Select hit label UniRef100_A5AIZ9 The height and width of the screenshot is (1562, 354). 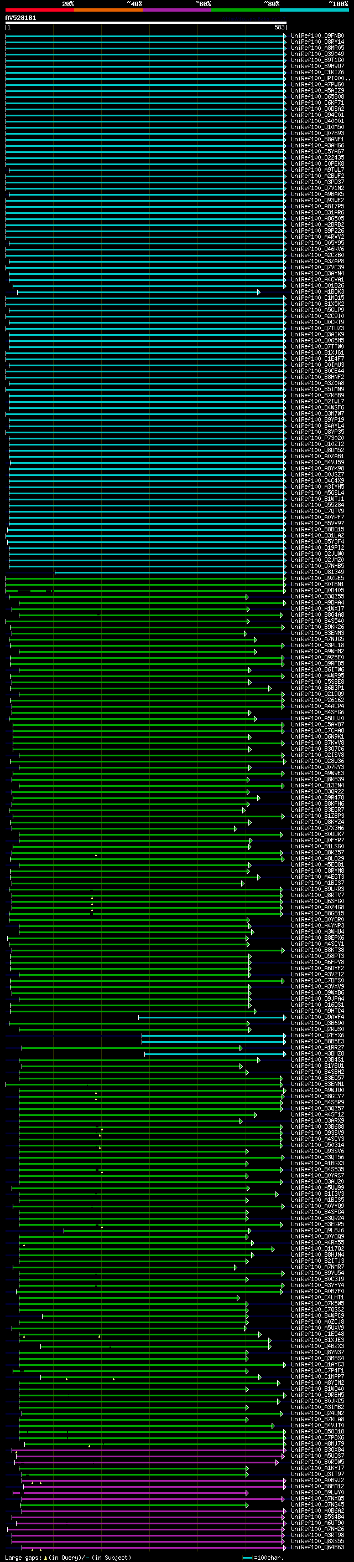click(317, 90)
